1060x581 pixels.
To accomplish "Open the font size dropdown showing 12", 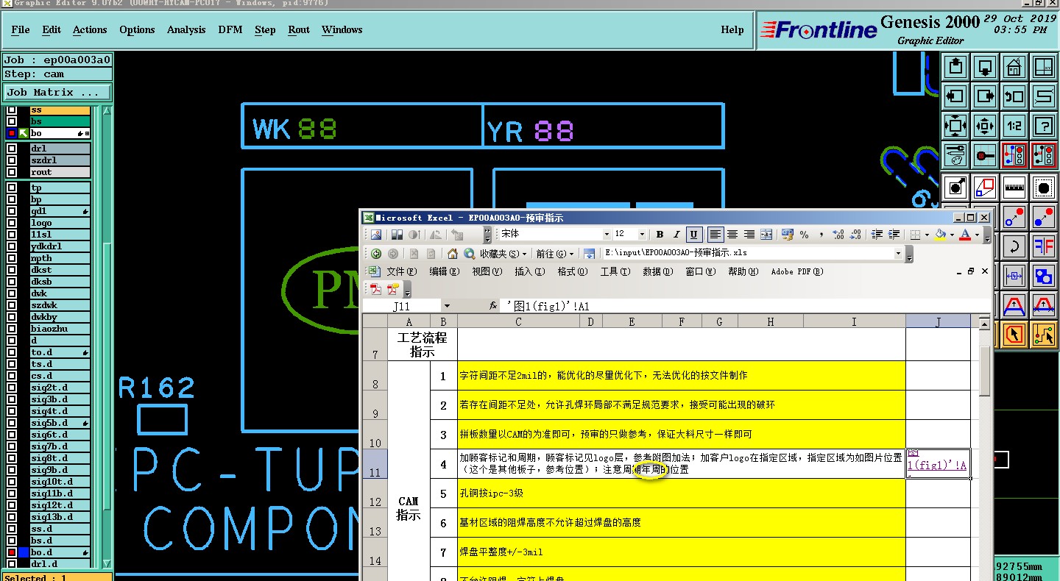I will pyautogui.click(x=642, y=235).
